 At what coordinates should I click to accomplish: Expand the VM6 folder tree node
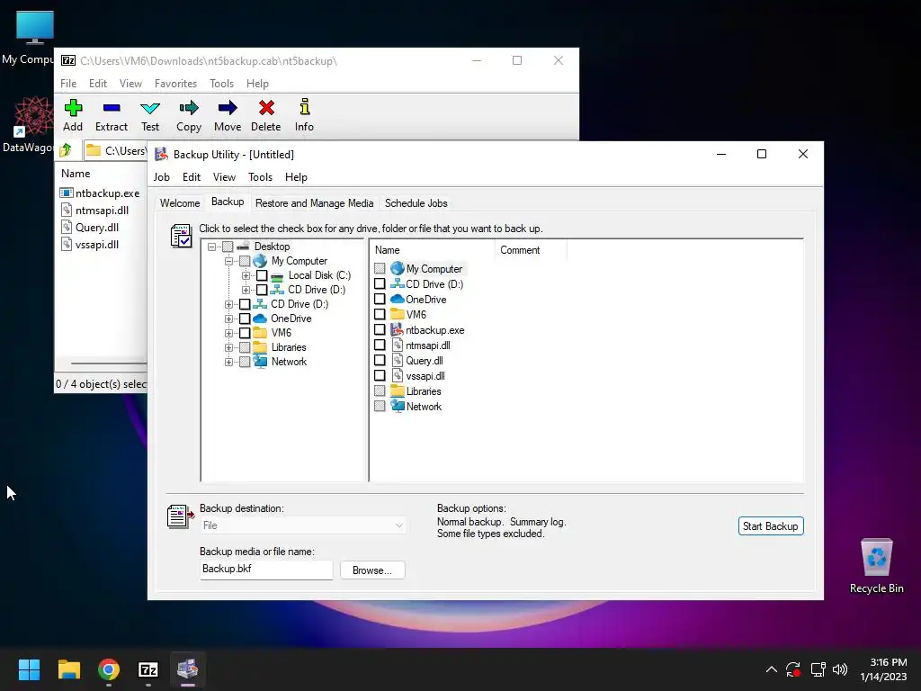click(228, 333)
